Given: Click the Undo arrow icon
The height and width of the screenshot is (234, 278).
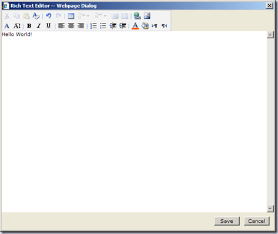Looking at the screenshot, I should tap(48, 16).
